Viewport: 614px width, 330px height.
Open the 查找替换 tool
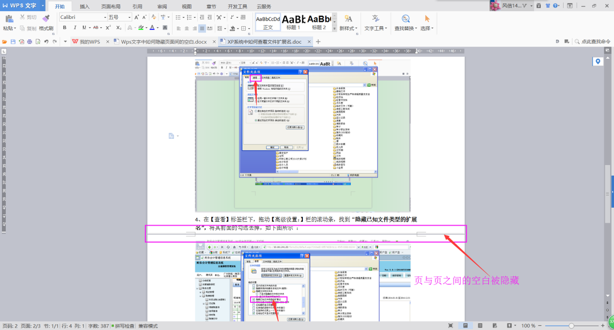[x=405, y=23]
